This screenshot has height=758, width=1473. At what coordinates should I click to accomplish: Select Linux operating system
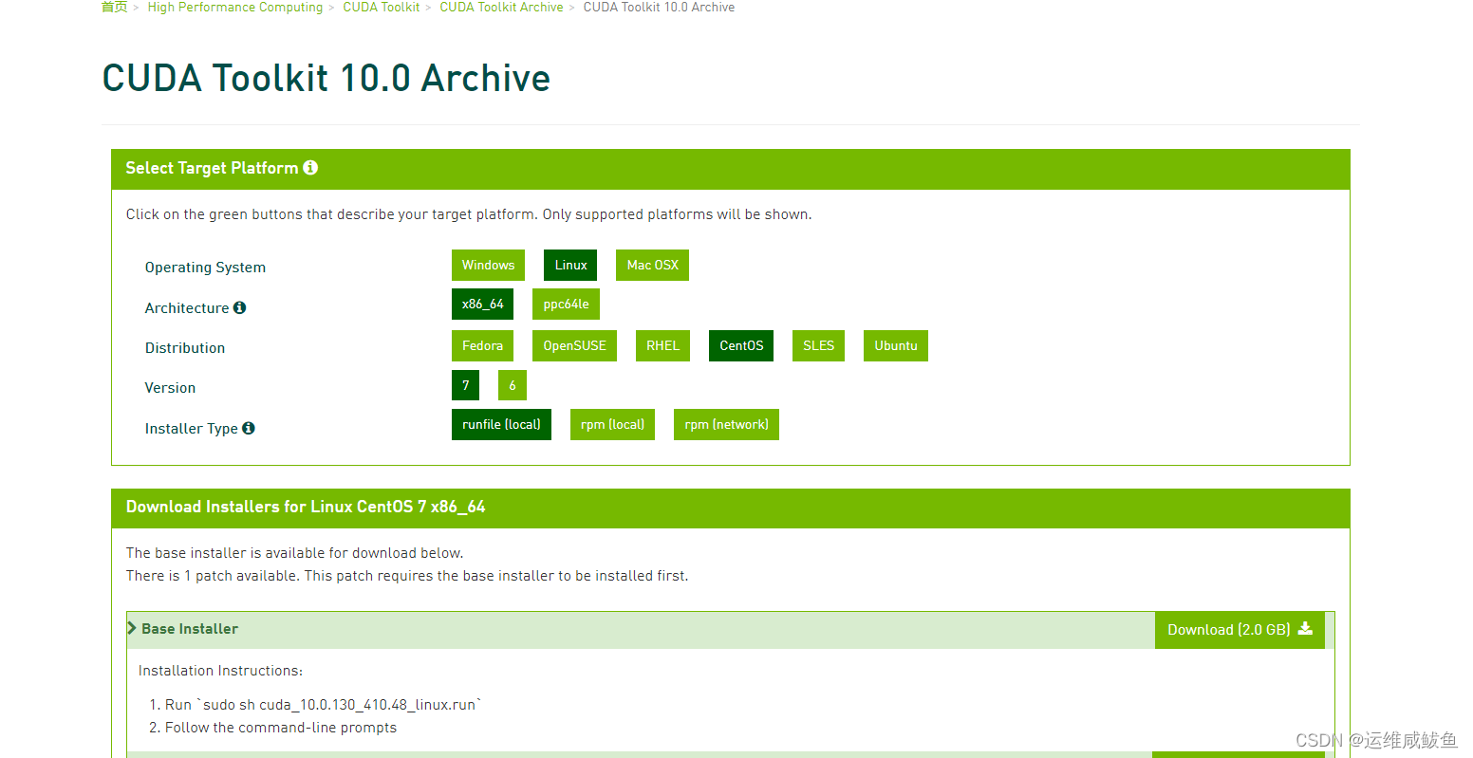coord(570,266)
